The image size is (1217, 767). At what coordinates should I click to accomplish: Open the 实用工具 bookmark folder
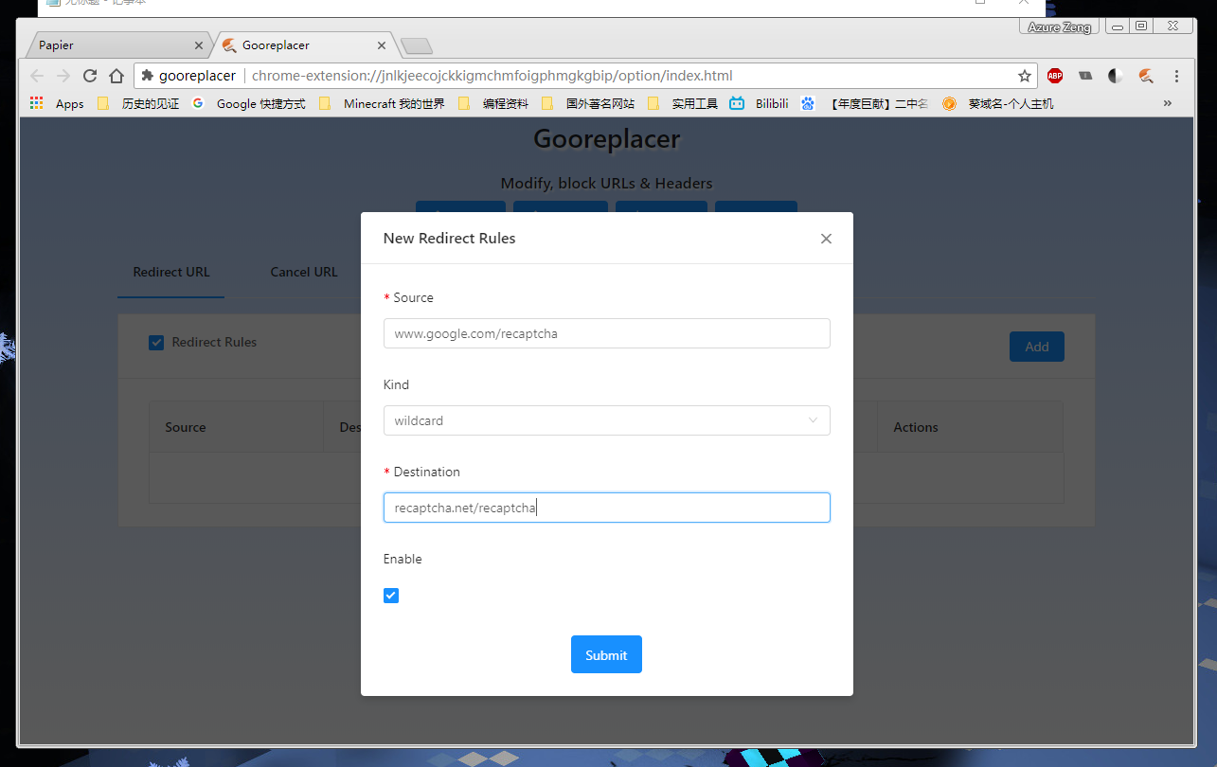pos(683,103)
